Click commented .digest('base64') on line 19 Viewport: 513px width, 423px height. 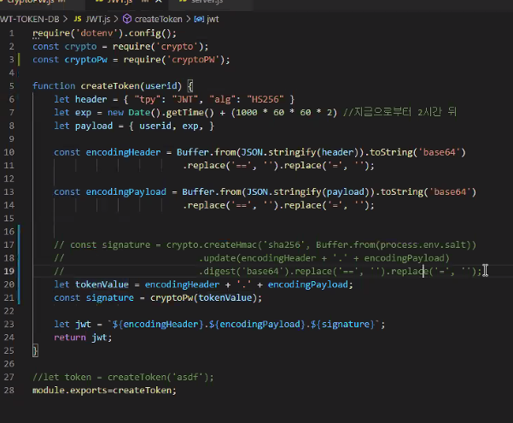(246, 271)
